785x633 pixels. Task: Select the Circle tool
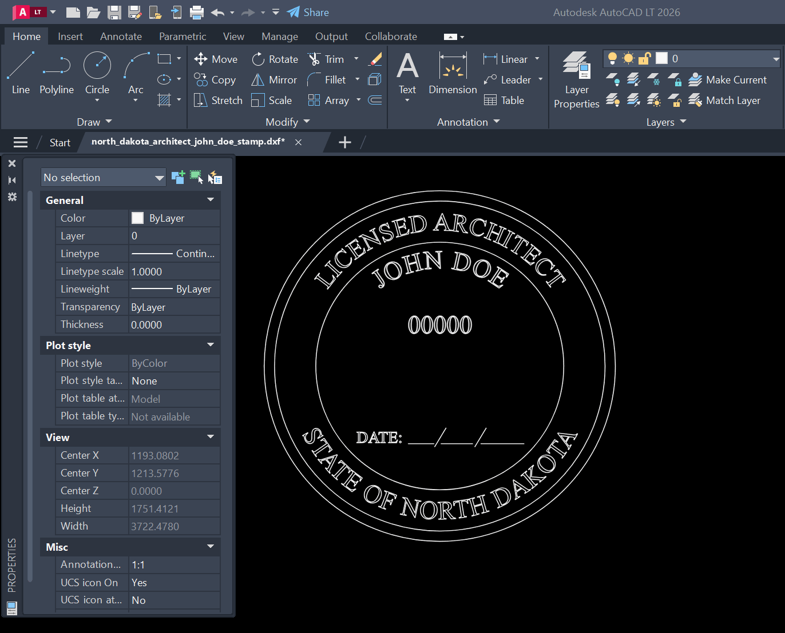coord(97,71)
